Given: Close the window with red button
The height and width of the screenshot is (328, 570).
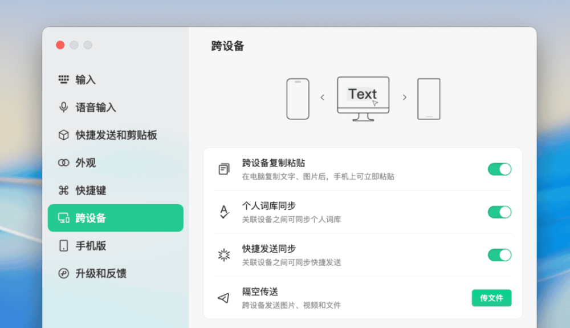Looking at the screenshot, I should coord(60,44).
